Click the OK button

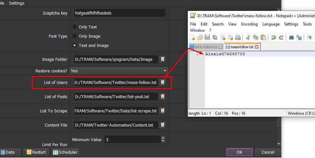(x=239, y=152)
